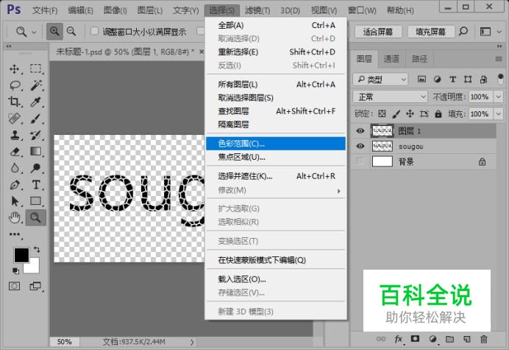This screenshot has height=350, width=509.
Task: Show 背景 layer visibility box
Action: click(360, 161)
